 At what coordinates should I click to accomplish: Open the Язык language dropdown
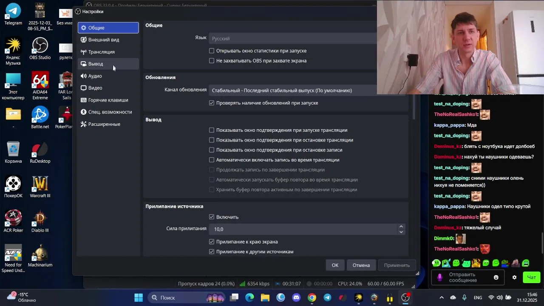click(x=293, y=38)
